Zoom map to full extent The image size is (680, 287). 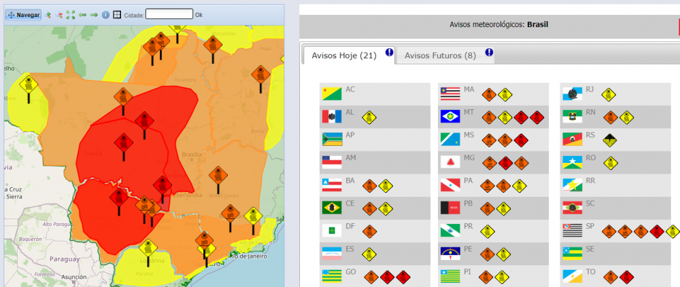click(71, 15)
